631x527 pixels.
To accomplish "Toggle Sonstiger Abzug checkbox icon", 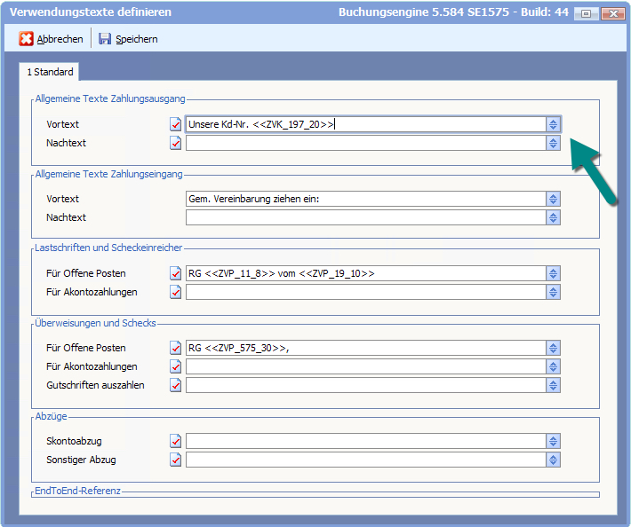I will coord(175,460).
